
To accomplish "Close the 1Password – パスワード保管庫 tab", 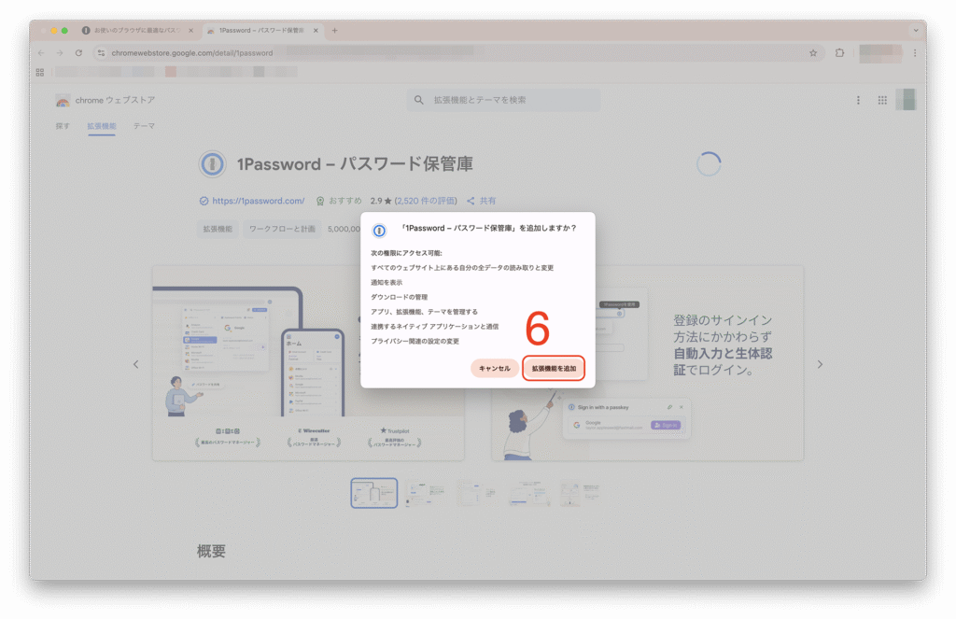I will [x=316, y=31].
